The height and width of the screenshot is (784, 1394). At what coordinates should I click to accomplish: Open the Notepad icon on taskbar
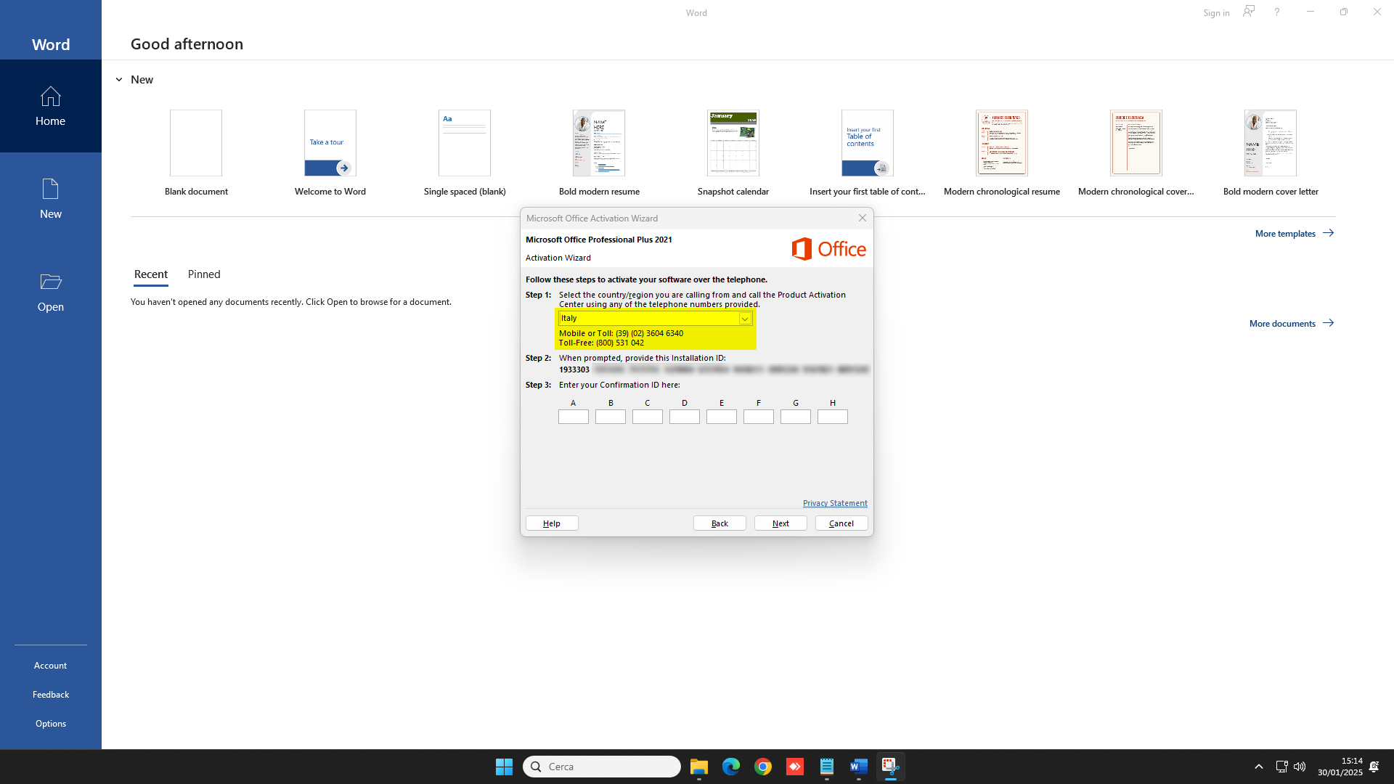click(827, 767)
